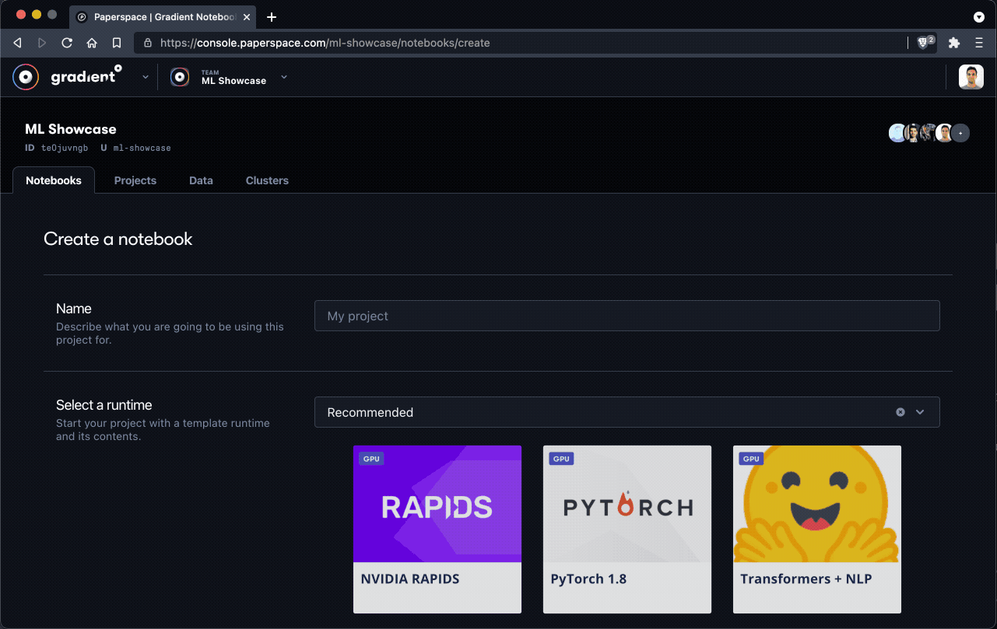Expand the Gradient product dropdown chevron
This screenshot has width=997, height=629.
click(146, 77)
